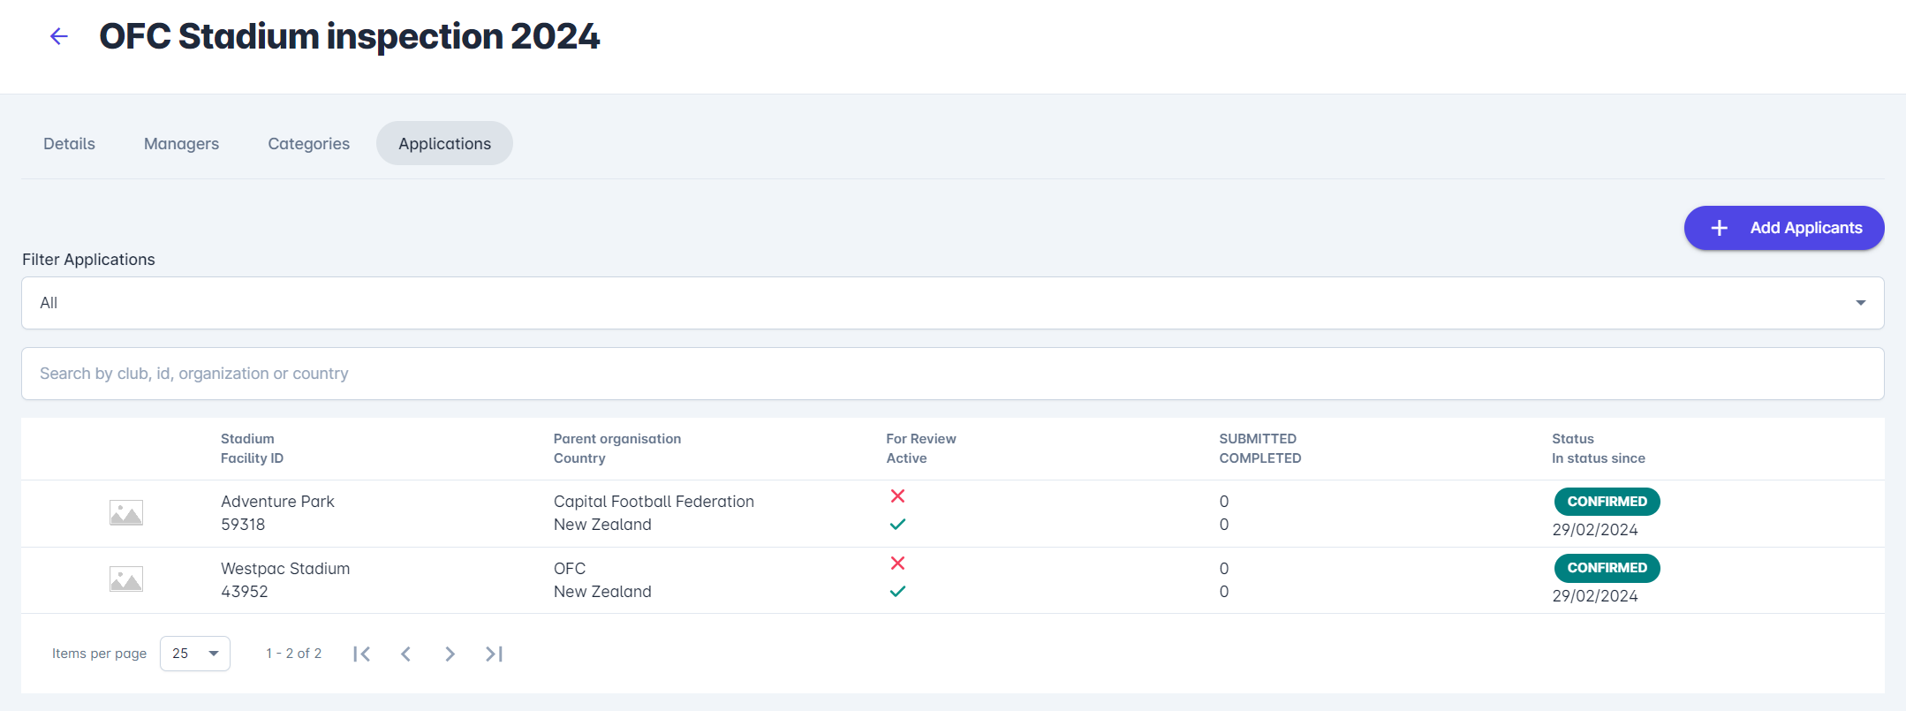
Task: Click the CONFIRMED badge for Westpac Stadium
Action: pyautogui.click(x=1607, y=568)
